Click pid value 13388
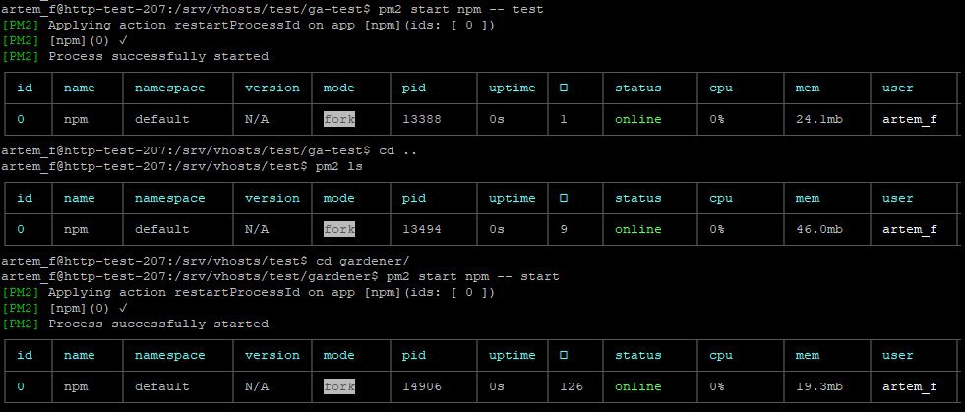The width and height of the screenshot is (966, 412). (x=421, y=120)
